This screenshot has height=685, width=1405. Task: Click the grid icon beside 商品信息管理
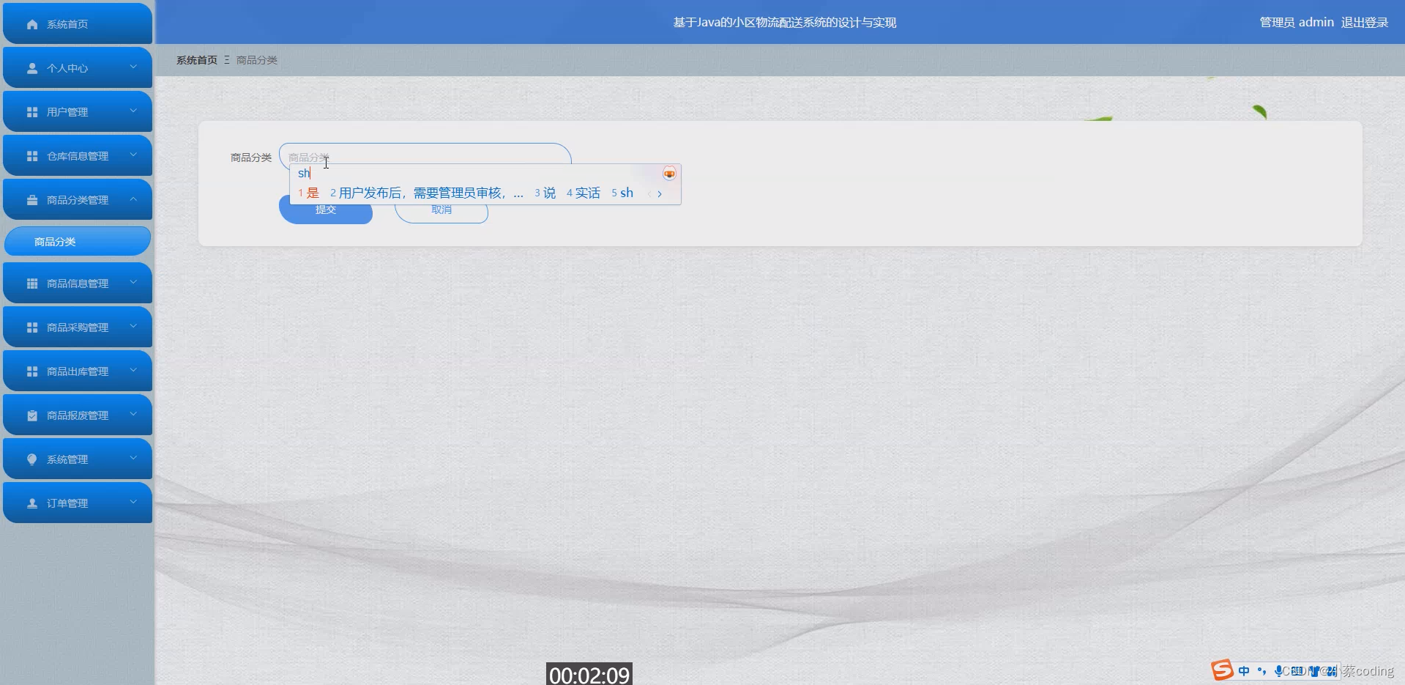pos(32,284)
